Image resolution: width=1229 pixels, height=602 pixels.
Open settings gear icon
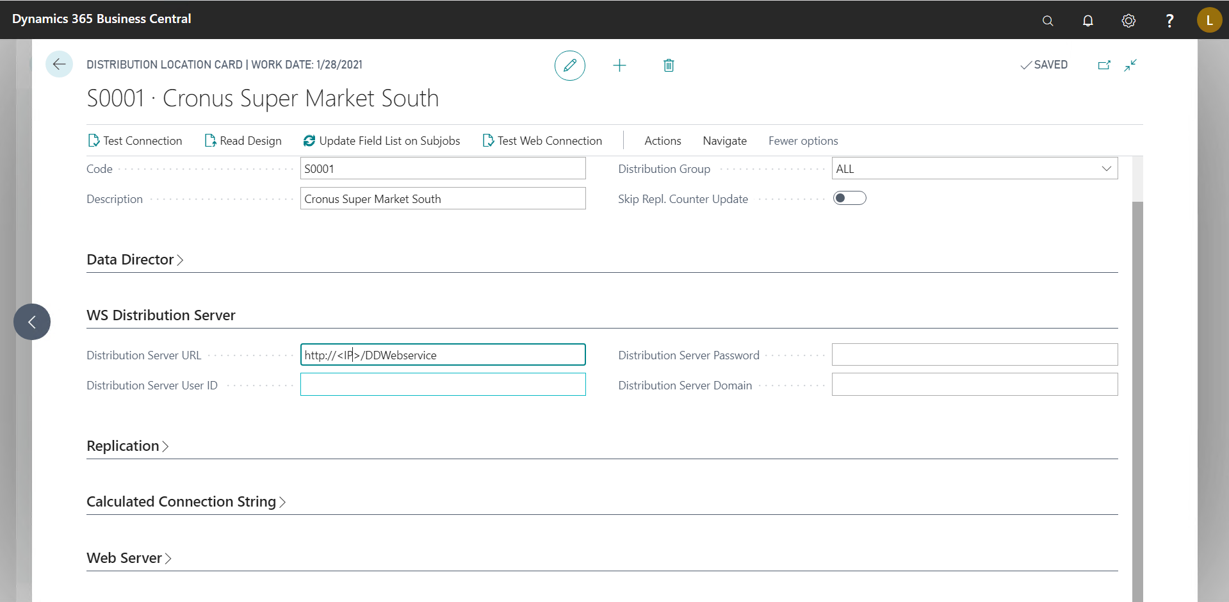(1128, 20)
